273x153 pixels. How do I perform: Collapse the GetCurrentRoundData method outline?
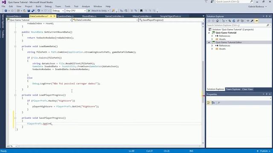[15, 32]
